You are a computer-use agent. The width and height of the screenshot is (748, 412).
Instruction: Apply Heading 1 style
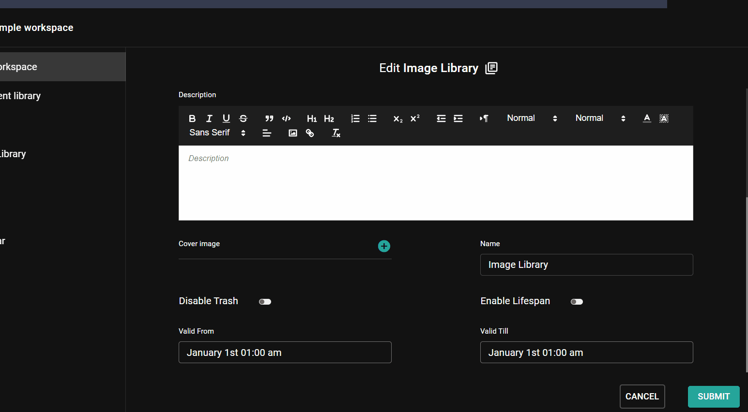(312, 118)
